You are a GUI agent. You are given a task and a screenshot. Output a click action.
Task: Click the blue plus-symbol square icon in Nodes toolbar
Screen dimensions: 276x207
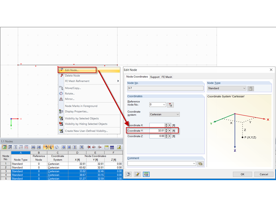click(64, 147)
